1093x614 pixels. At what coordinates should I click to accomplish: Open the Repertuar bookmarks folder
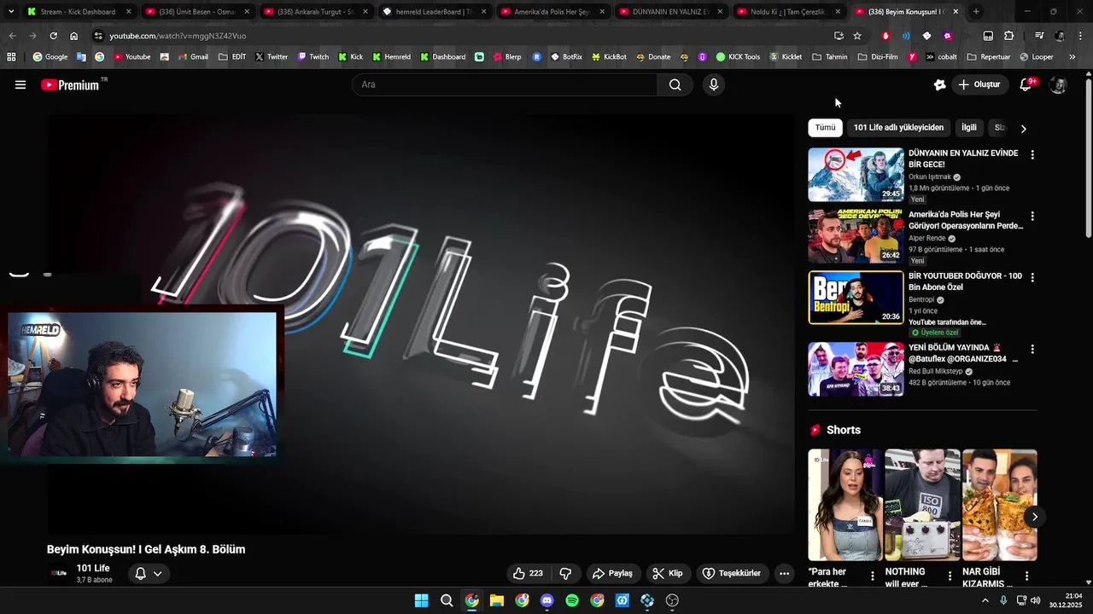click(988, 57)
